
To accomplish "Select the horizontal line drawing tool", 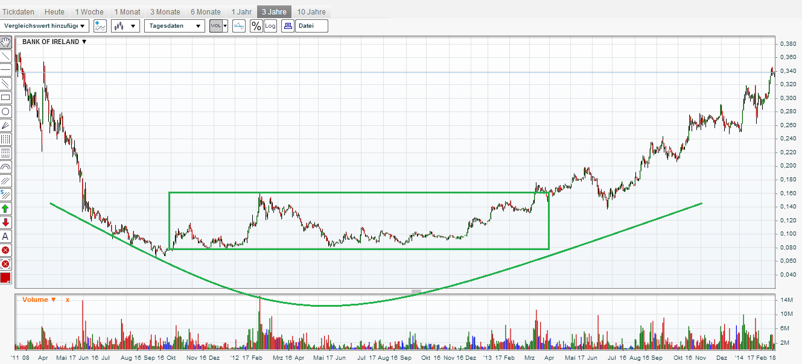I will 6,70.
